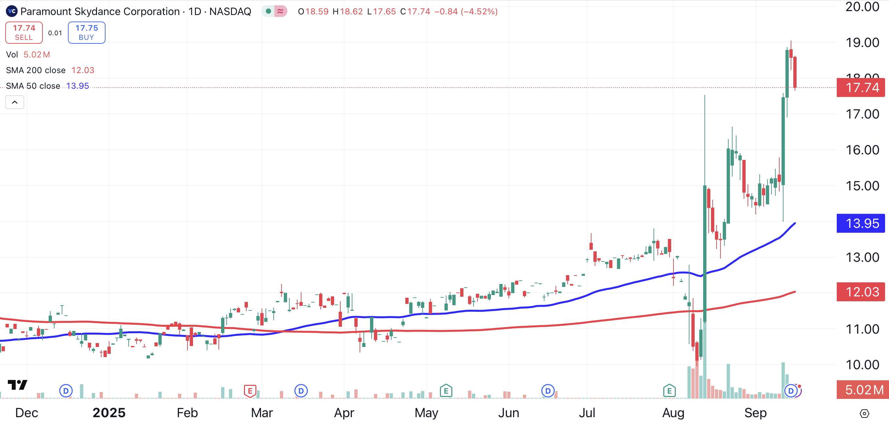Open the March dividend D marker
Viewport: 889px width, 425px height.
[x=301, y=391]
